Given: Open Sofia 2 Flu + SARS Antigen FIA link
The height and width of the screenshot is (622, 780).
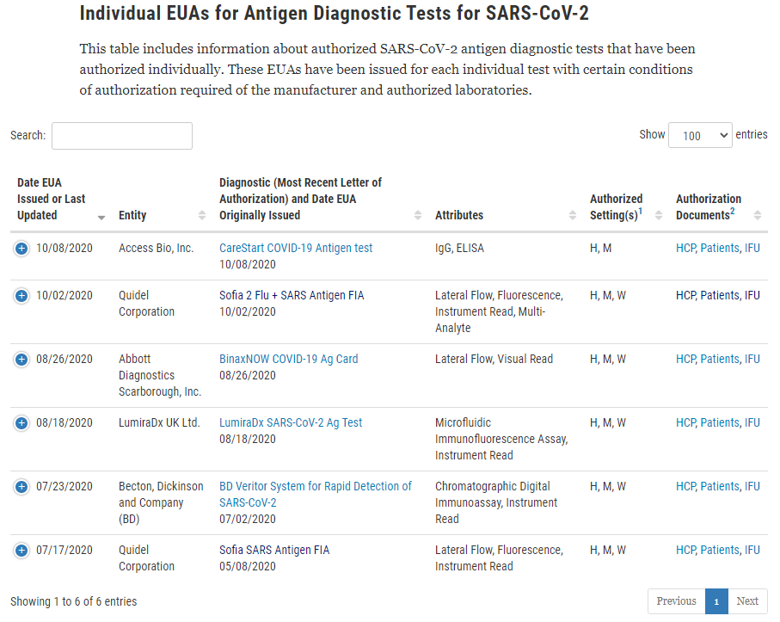Looking at the screenshot, I should click(292, 295).
